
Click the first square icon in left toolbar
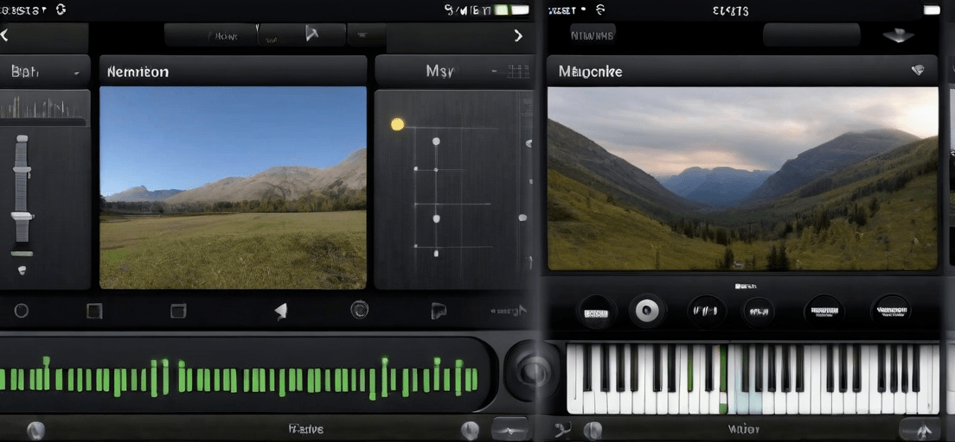pyautogui.click(x=94, y=312)
